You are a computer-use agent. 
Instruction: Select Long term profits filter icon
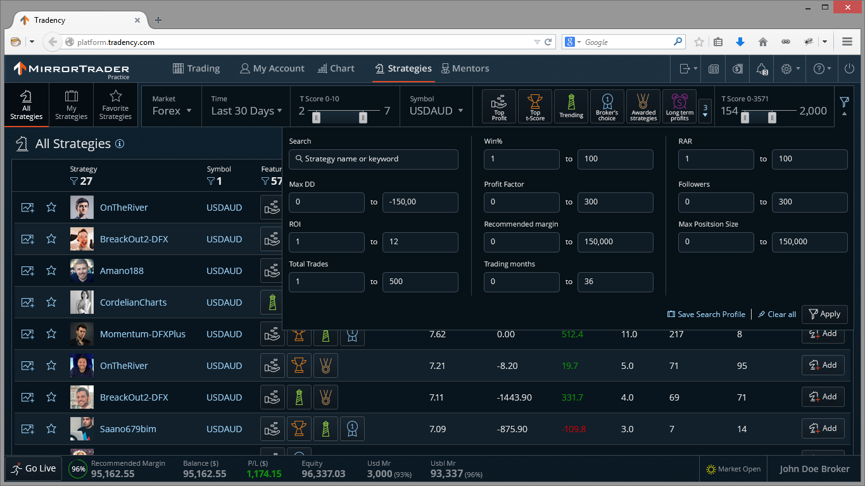tap(679, 106)
